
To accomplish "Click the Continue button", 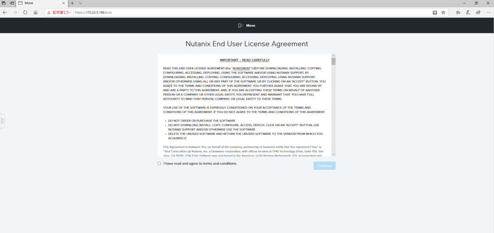I will pos(324,166).
